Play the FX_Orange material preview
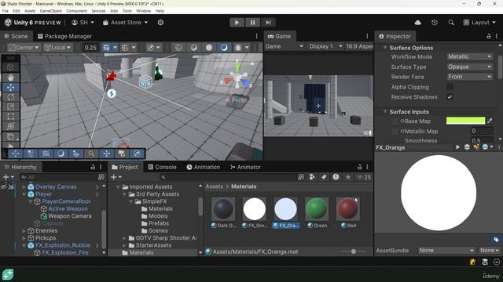 coord(457,147)
